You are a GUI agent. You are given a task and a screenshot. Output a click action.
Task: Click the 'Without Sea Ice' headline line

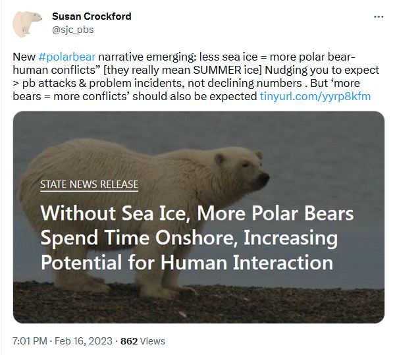point(197,214)
